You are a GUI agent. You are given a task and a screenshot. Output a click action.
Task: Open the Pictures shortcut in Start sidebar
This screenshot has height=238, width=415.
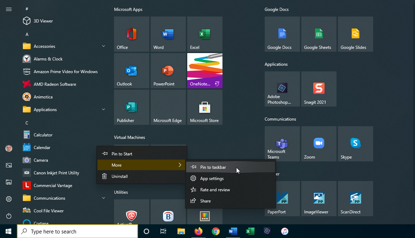coord(9,165)
